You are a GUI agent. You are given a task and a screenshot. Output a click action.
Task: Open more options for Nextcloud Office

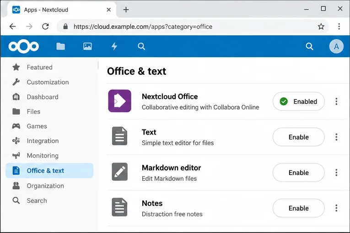click(x=336, y=102)
